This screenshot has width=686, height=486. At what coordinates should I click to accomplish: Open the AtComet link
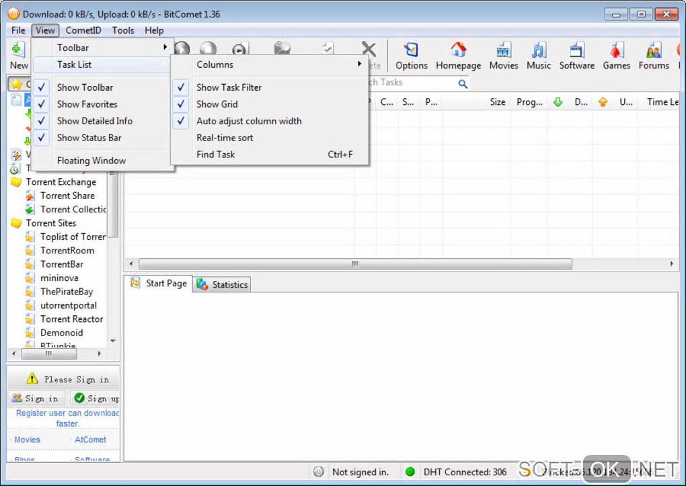coord(90,440)
